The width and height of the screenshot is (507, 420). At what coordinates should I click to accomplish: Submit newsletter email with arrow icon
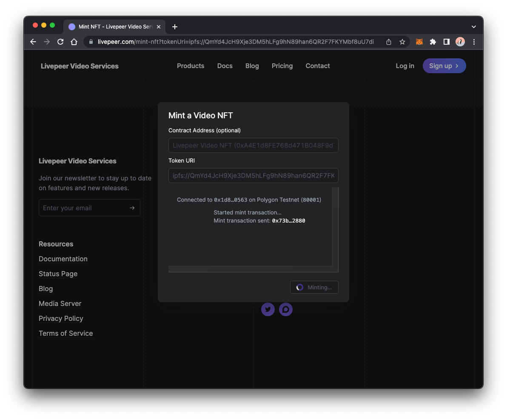coord(132,208)
